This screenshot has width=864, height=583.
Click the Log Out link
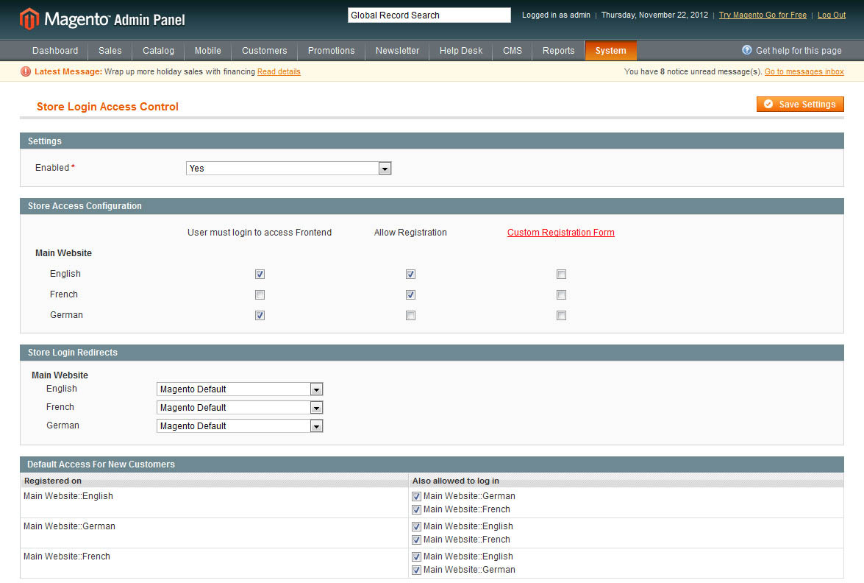coord(832,15)
